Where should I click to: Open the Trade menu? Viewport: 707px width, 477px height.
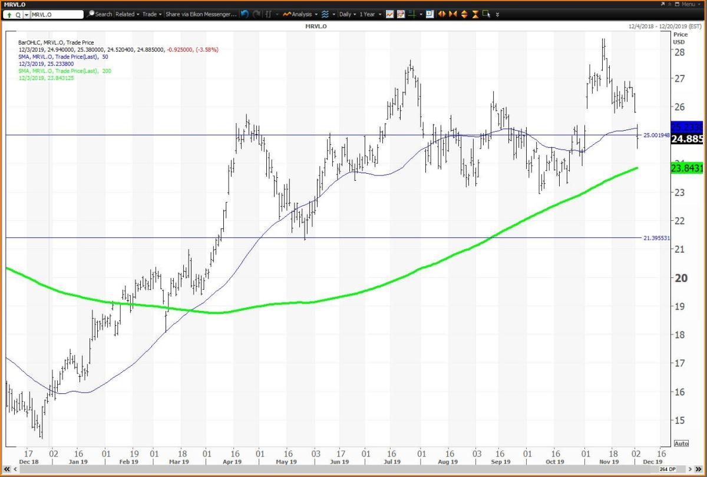pos(151,14)
